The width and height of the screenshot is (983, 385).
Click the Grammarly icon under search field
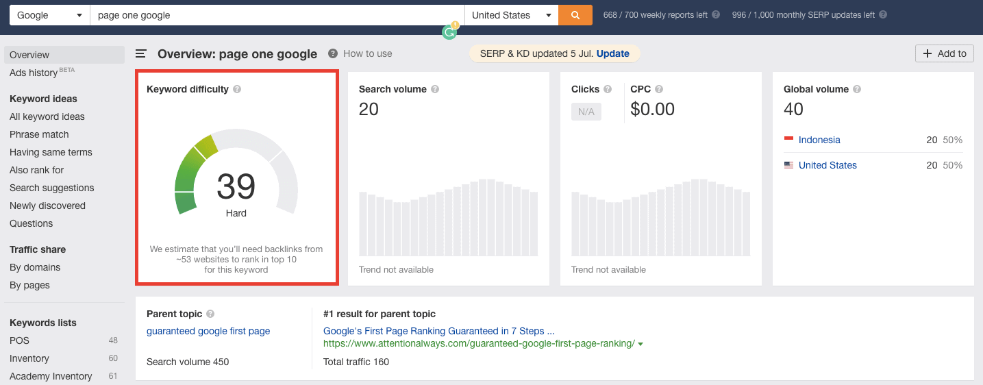coord(449,32)
